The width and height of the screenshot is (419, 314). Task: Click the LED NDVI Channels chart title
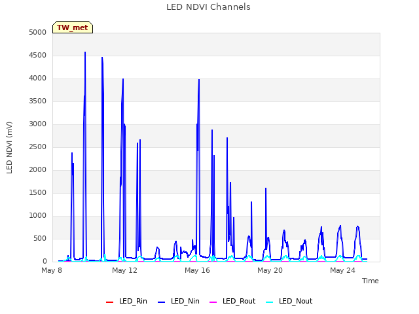[208, 7]
